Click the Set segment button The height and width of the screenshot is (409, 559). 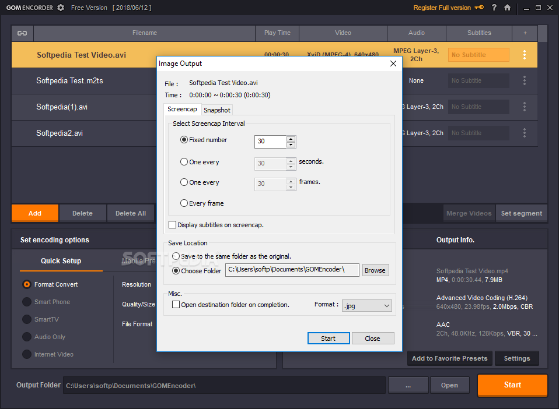coord(522,213)
